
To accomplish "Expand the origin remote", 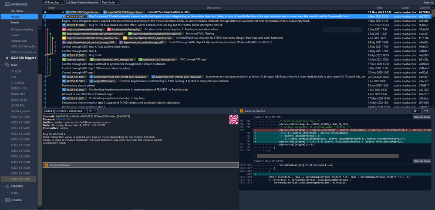I will [x=7, y=193].
